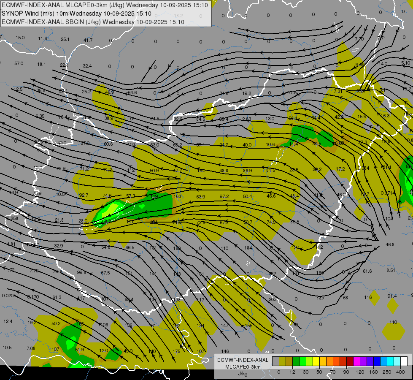Click the map value 57.0
The height and width of the screenshot is (380, 413).
tap(19, 63)
